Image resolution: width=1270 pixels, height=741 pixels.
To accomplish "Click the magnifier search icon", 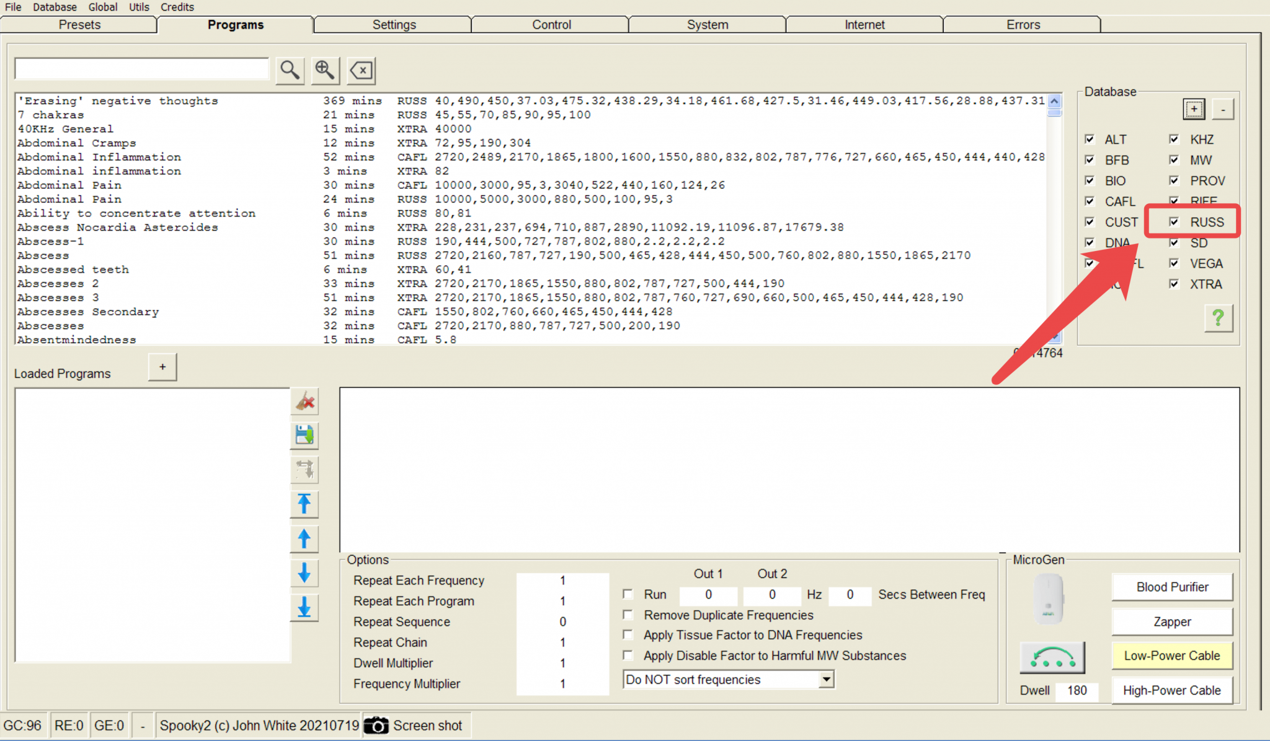I will 290,70.
